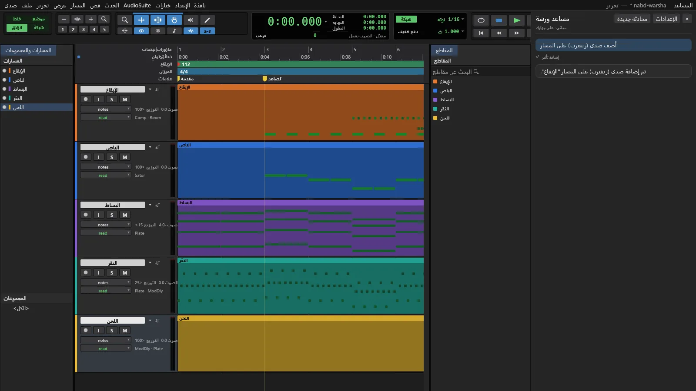
Task: Select the waveform selector tool
Action: tap(158, 20)
